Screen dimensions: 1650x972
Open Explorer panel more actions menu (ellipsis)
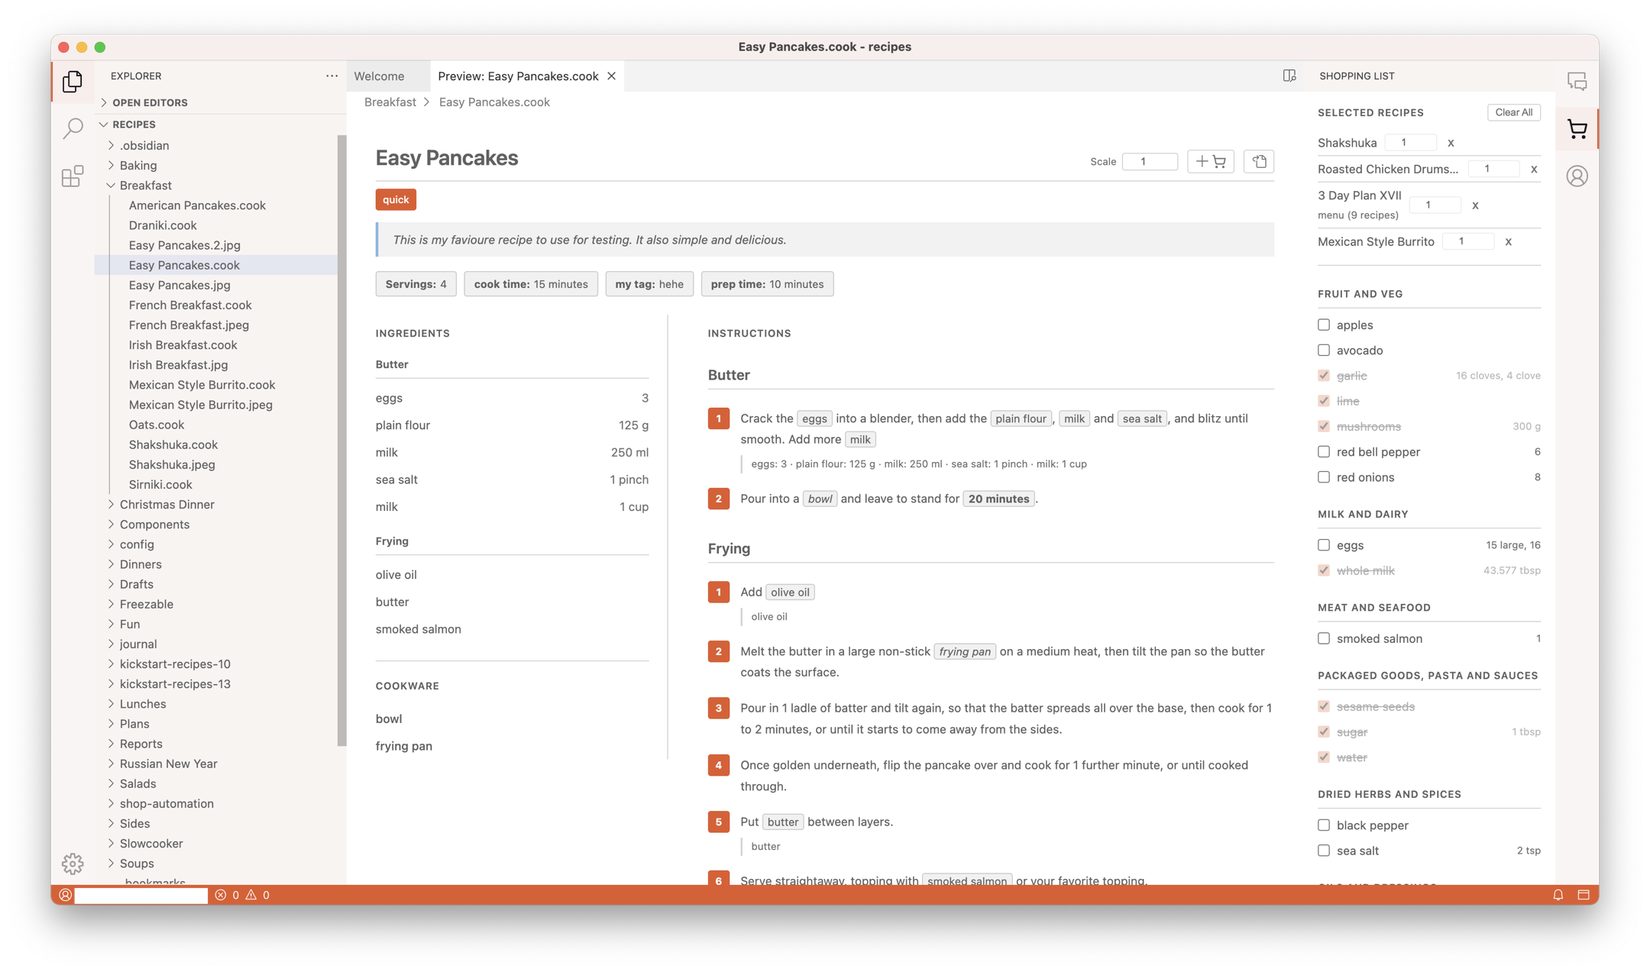tap(332, 76)
